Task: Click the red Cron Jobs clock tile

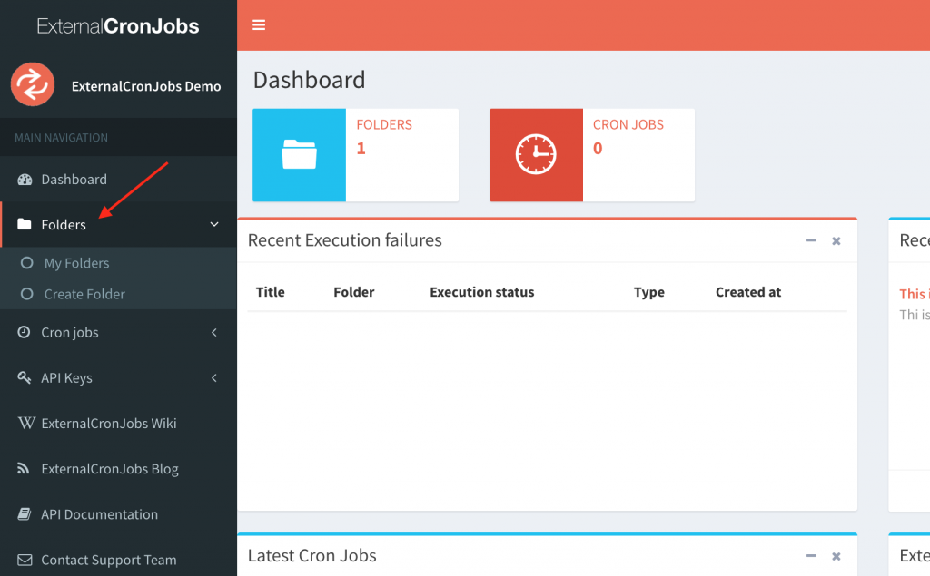Action: click(536, 155)
